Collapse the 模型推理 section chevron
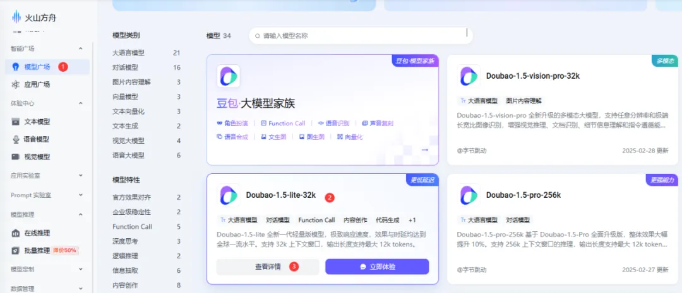Viewport: 682px width, 293px height. click(80, 214)
